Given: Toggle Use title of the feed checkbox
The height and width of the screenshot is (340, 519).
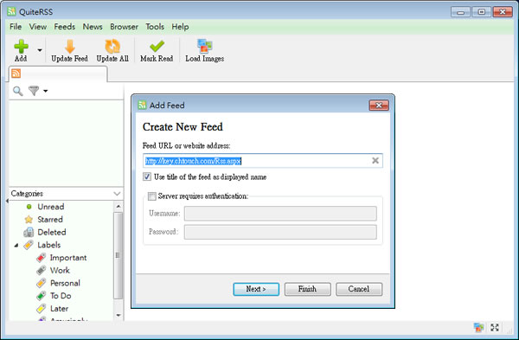Looking at the screenshot, I should pyautogui.click(x=147, y=176).
